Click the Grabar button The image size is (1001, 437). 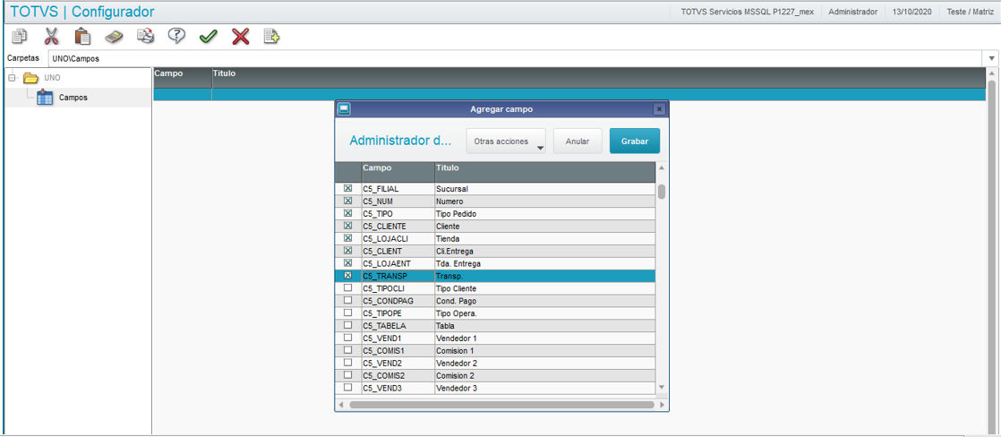coord(635,141)
